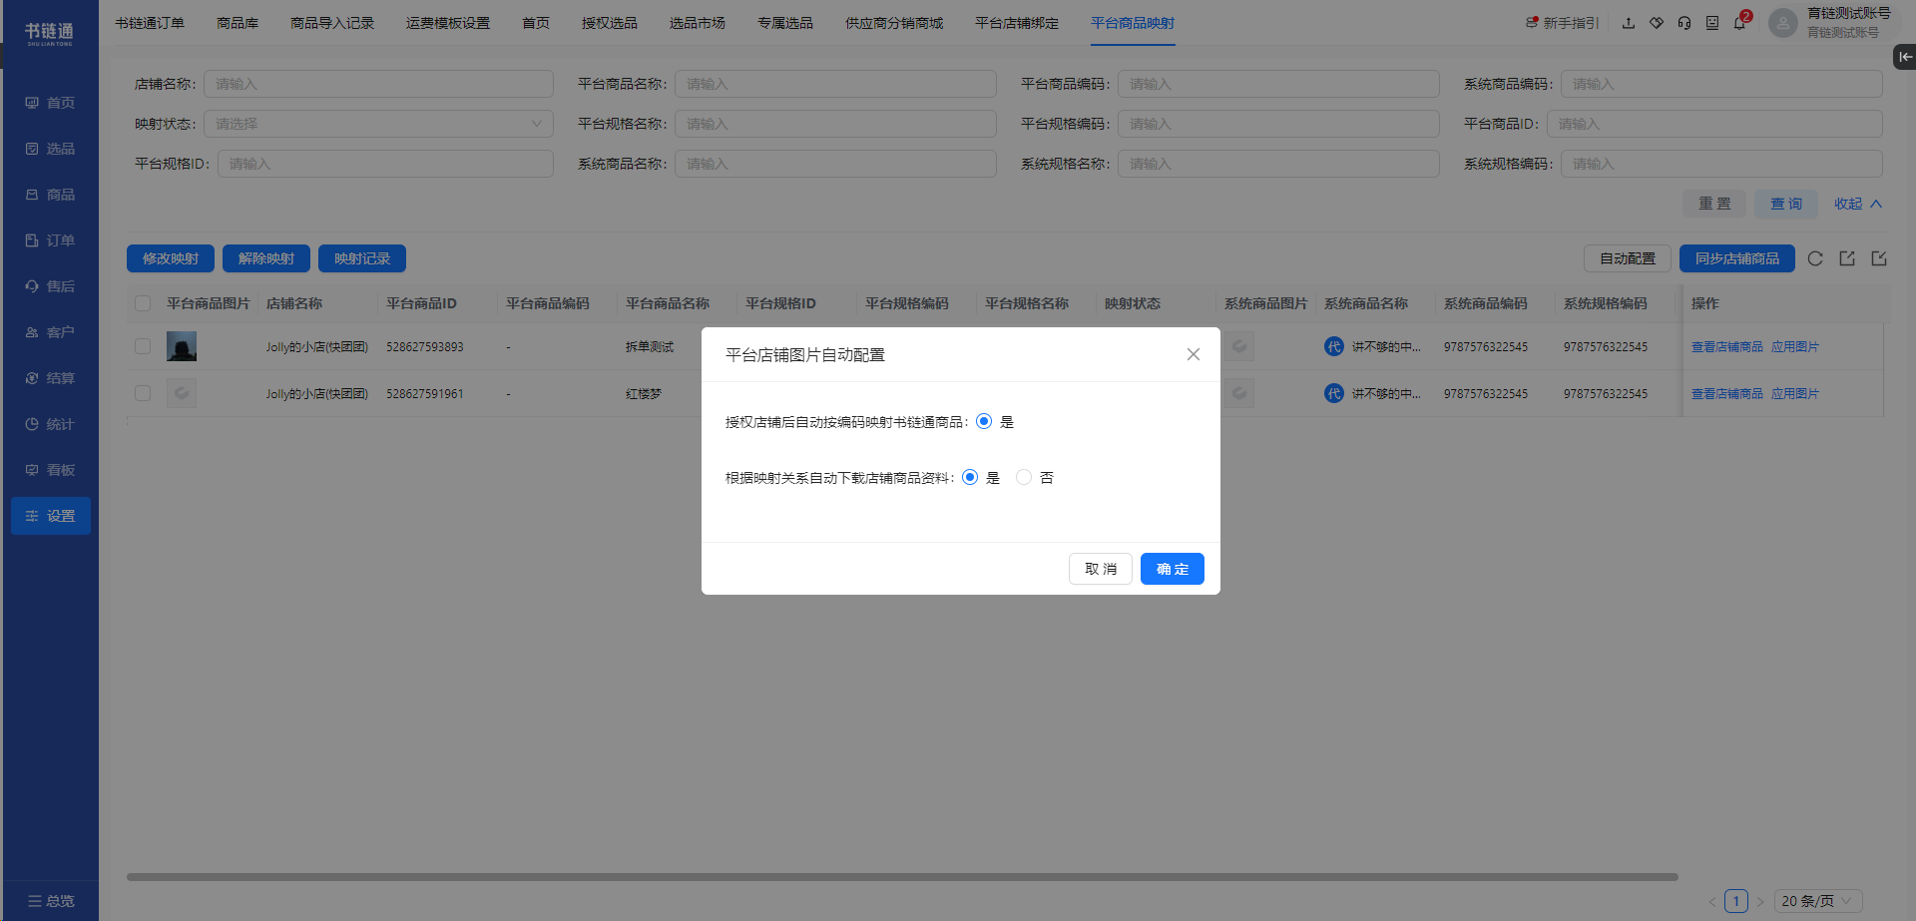Click 确定 in the dialog
Screen dimensions: 1916x921
[1173, 569]
